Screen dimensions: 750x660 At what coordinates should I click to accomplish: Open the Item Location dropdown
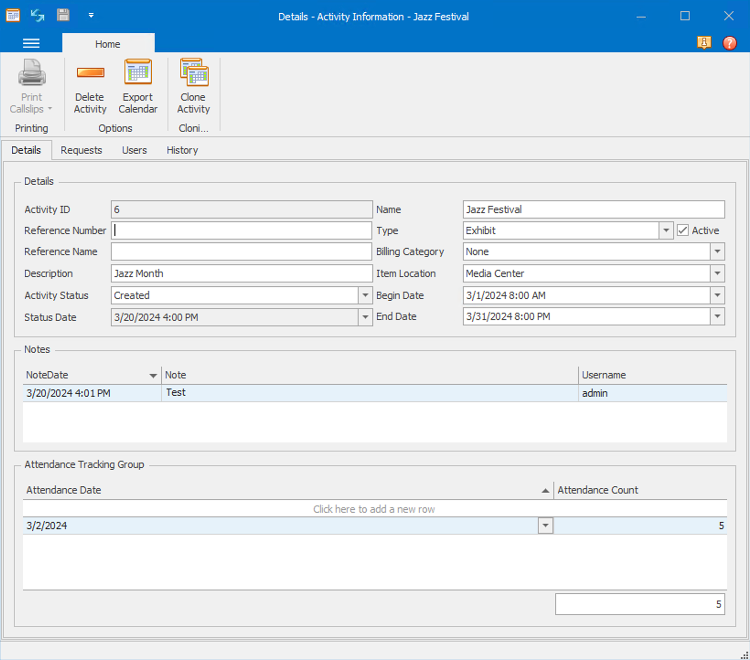point(717,273)
